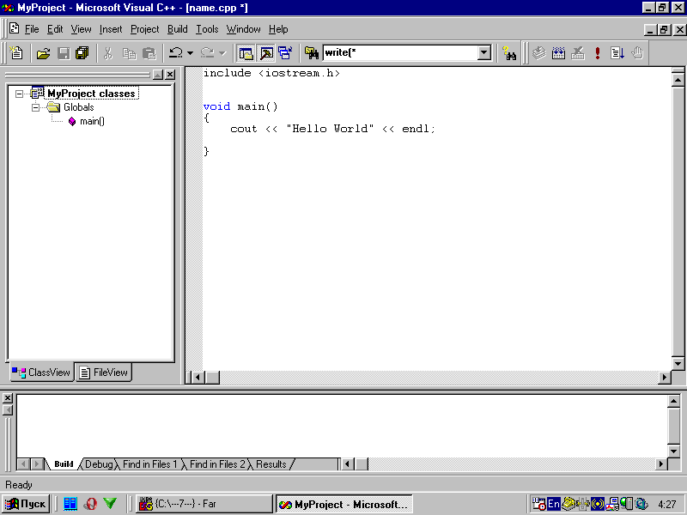The width and height of the screenshot is (687, 515).
Task: Open the View menu
Action: pos(81,29)
